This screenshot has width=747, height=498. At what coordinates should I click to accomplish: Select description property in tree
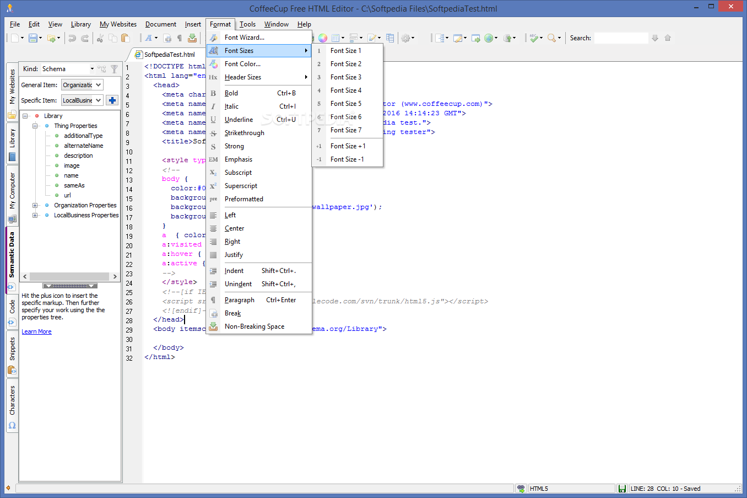click(78, 156)
